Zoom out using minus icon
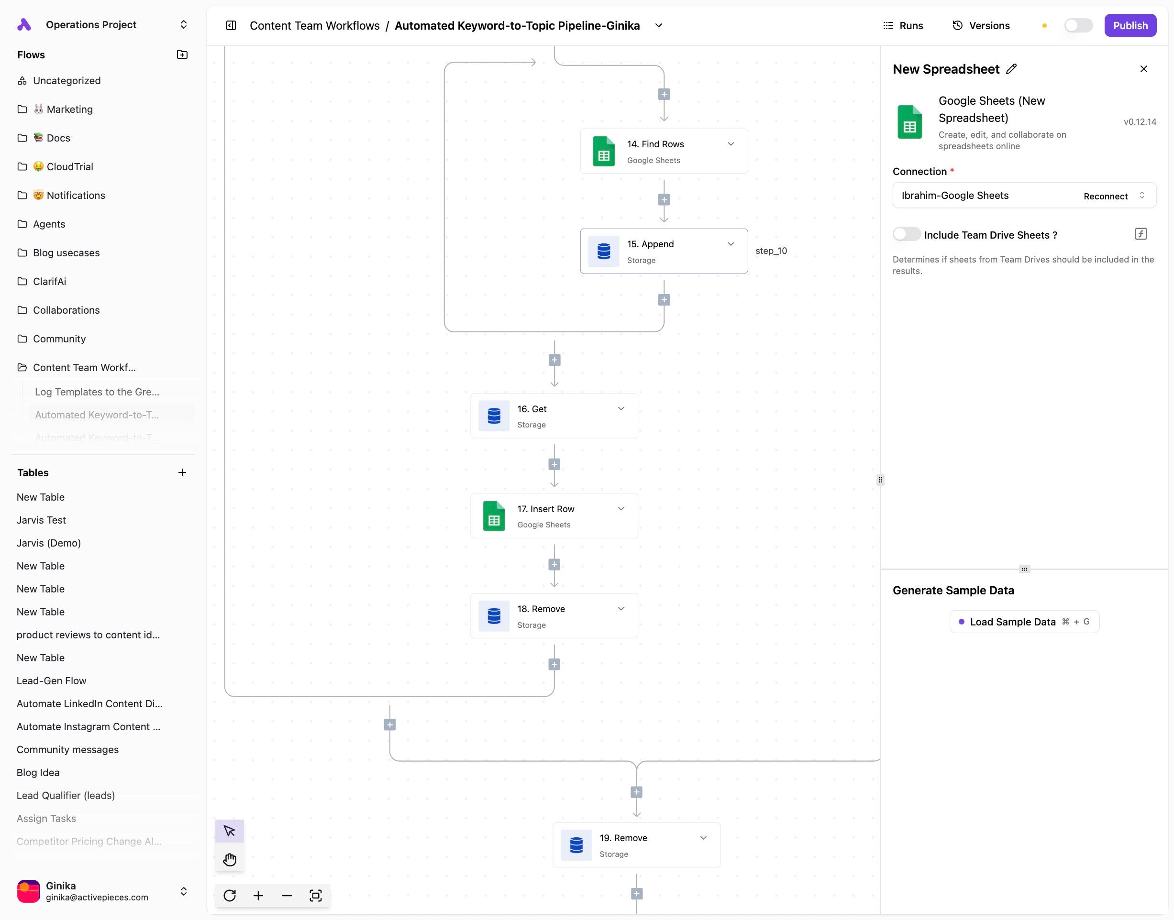Viewport: 1174px width, 920px height. coord(287,896)
